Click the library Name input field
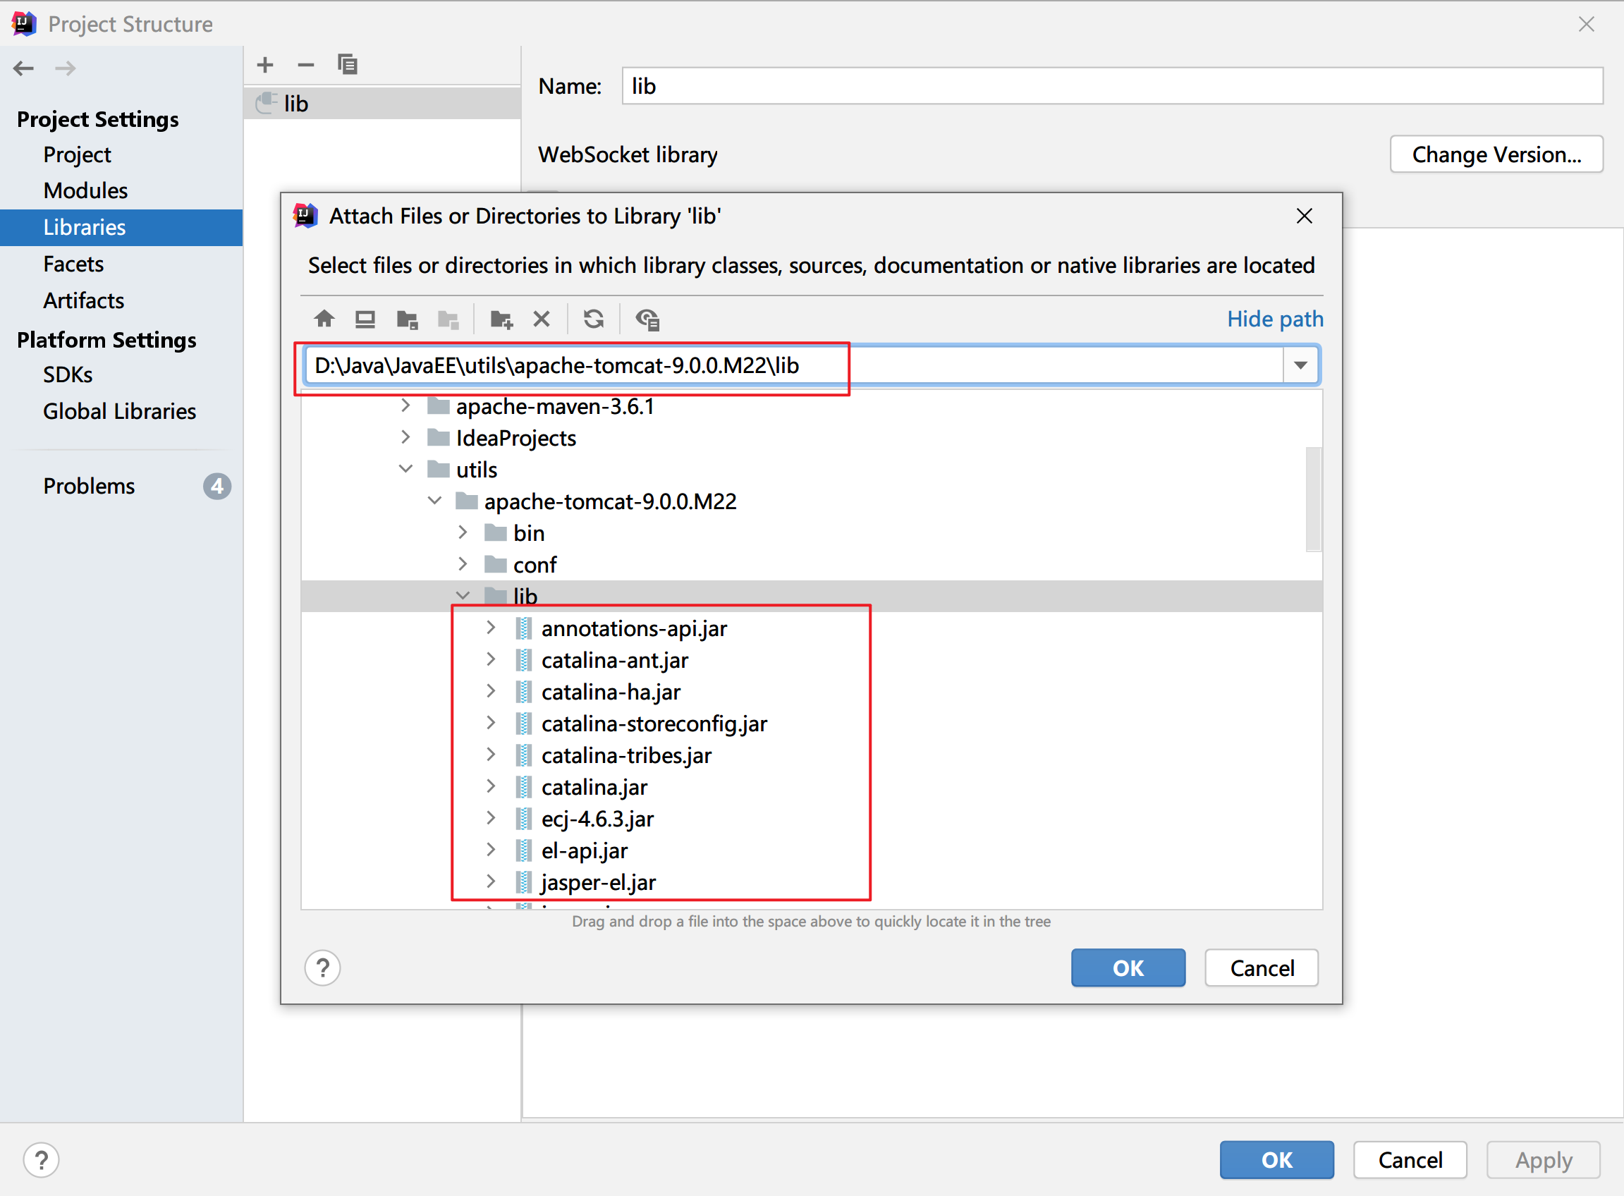The height and width of the screenshot is (1196, 1624). click(x=1111, y=86)
